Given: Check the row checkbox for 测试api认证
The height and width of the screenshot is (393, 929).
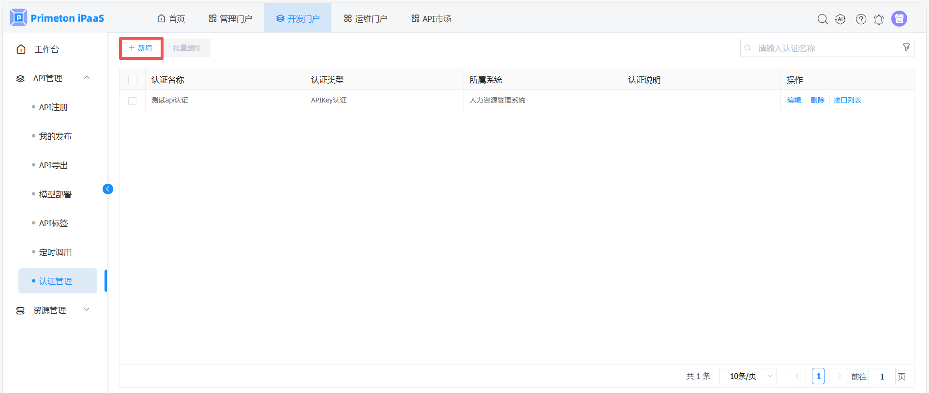Looking at the screenshot, I should tap(132, 101).
